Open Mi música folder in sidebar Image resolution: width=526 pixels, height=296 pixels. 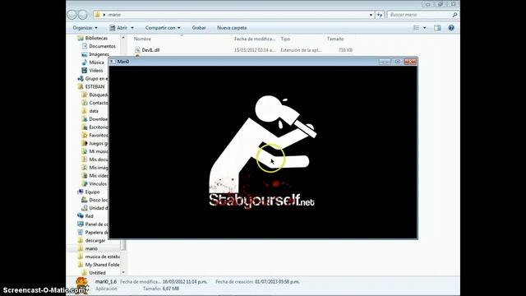point(99,151)
